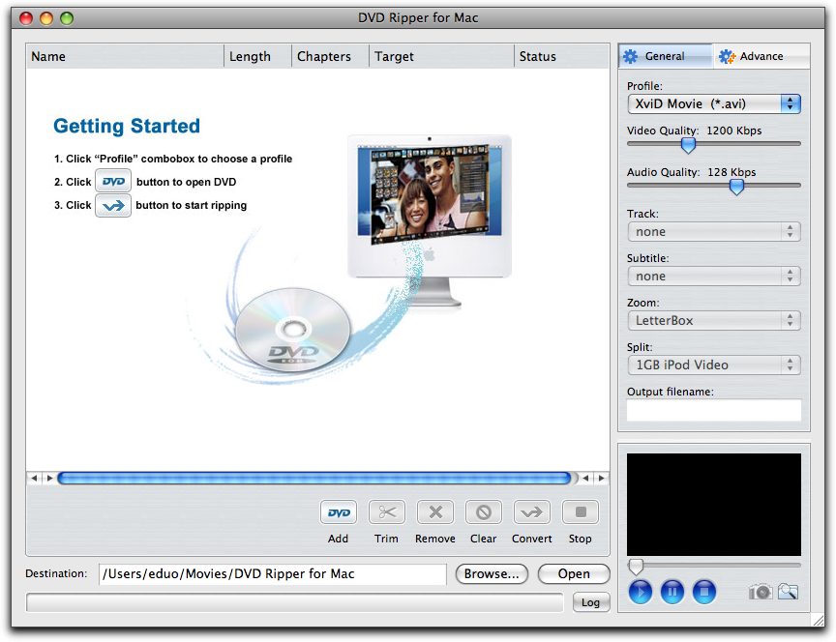Click the Trim scissors icon
This screenshot has height=642, width=836.
tap(386, 512)
